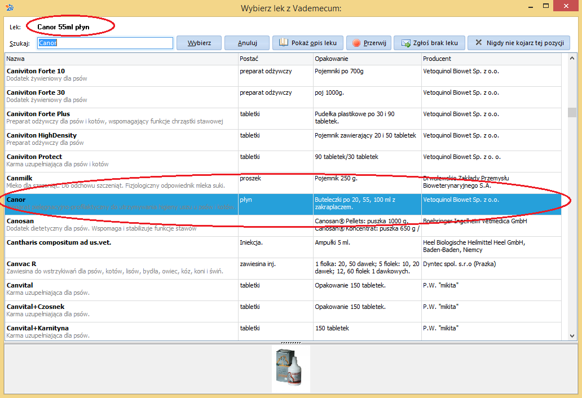
Task: Sort by the Postać column header
Action: (276, 59)
